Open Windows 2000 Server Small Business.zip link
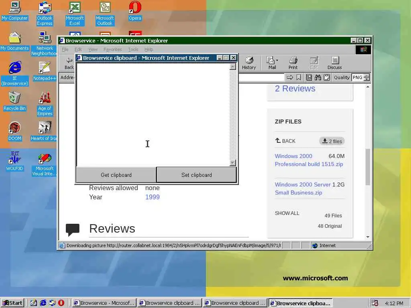Screen dimensions: 411x308 coord(303,188)
